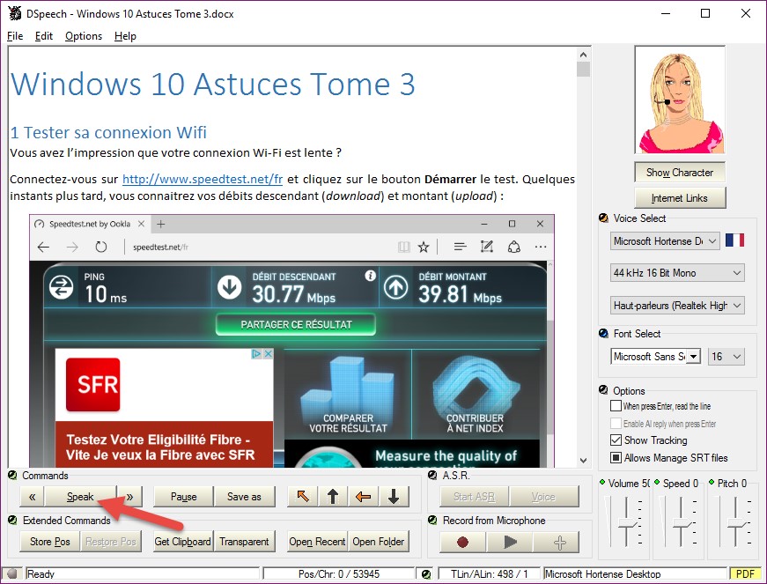767x584 pixels.
Task: Toggle Allows Manage SRT files checkbox
Action: pyautogui.click(x=616, y=457)
